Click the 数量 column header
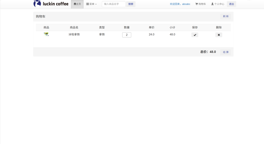This screenshot has width=264, height=144. tap(127, 27)
